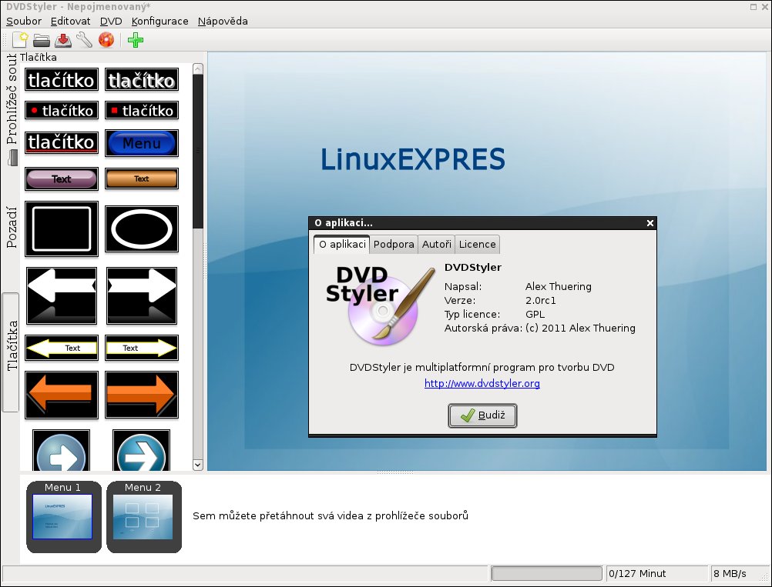This screenshot has width=772, height=587.
Task: Click the 'Alex Thuering' author name
Action: pos(559,287)
